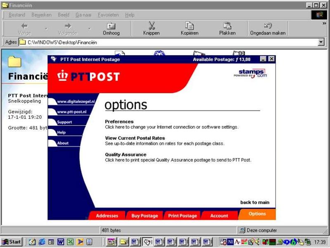This screenshot has height=248, width=330.
Task: Open the Quality Assurance option
Action: 126,154
